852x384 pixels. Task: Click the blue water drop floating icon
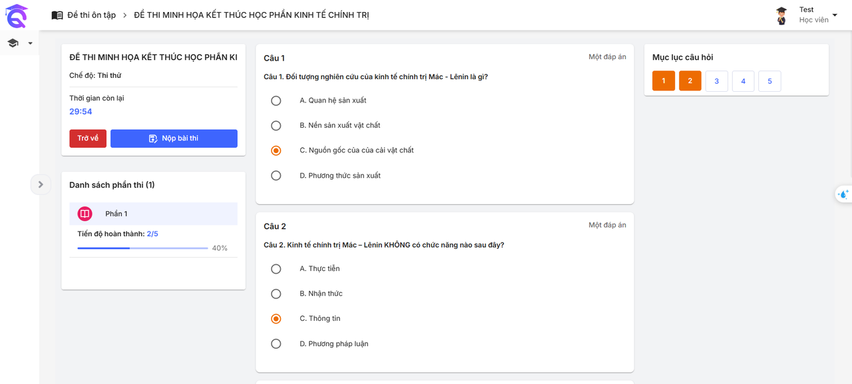tap(843, 194)
